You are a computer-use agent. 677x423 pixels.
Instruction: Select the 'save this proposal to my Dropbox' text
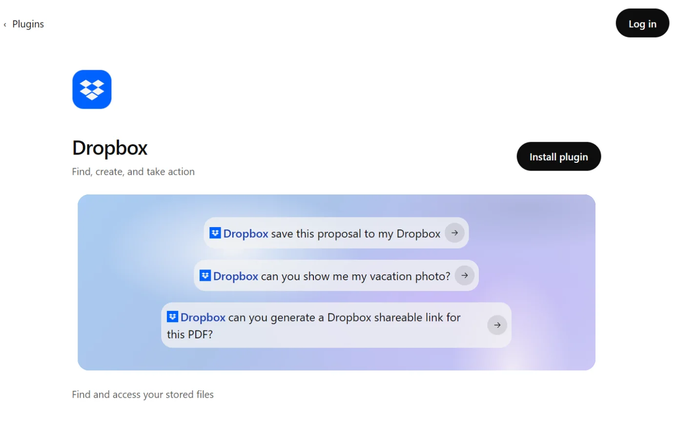(x=356, y=233)
